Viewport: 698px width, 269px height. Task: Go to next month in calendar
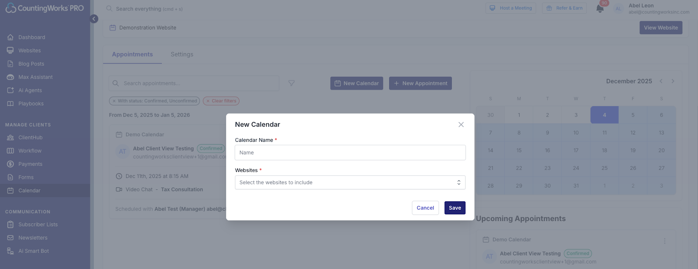tap(673, 81)
